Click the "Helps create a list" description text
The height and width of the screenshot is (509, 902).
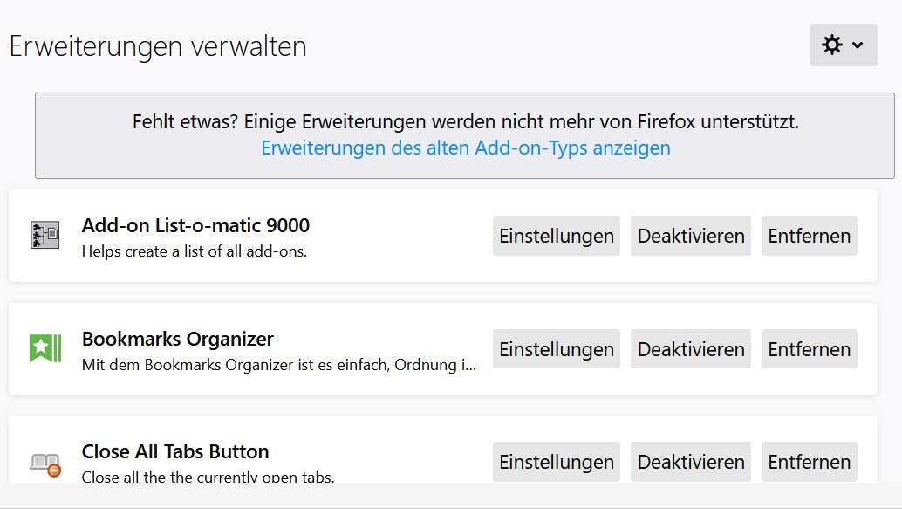[x=194, y=251]
